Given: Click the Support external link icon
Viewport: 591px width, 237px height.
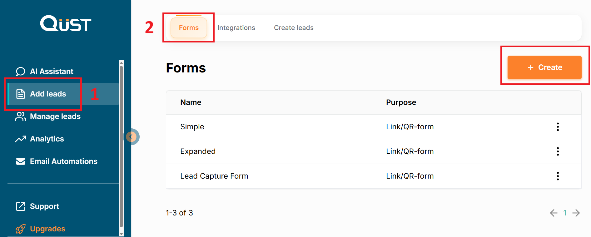Looking at the screenshot, I should click(21, 206).
